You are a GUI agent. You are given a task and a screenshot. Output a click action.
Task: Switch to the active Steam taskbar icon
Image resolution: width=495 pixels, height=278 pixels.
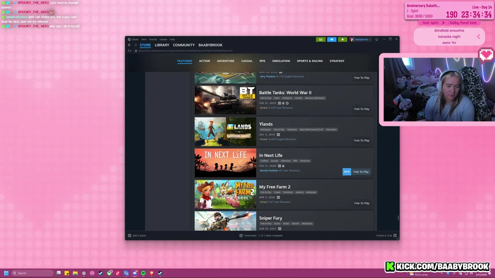160,273
